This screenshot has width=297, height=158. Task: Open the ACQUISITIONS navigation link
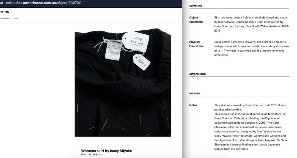pos(5,18)
